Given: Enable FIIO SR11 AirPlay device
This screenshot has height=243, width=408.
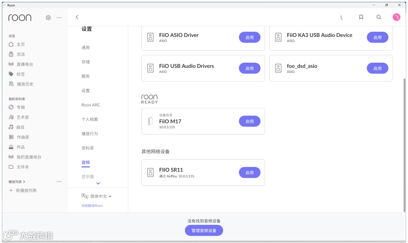Looking at the screenshot, I should point(250,172).
